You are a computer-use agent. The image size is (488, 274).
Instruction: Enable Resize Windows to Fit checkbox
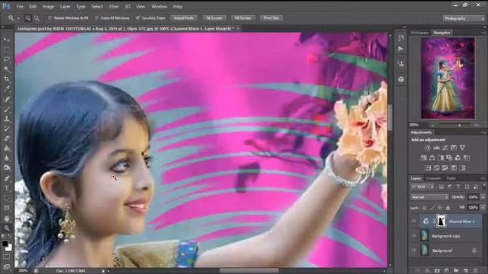(x=50, y=18)
